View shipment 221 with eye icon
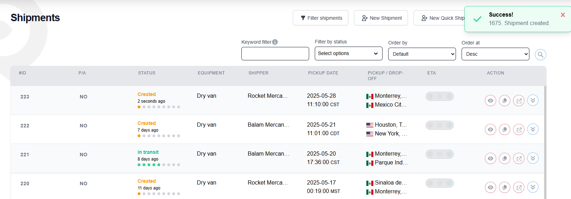This screenshot has width=571, height=199. click(491, 158)
